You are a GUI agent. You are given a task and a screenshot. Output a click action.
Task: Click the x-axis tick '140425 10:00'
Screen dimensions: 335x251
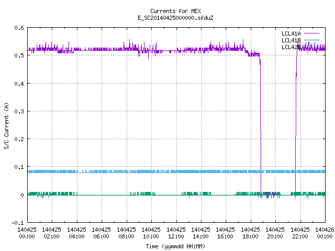pyautogui.click(x=151, y=233)
